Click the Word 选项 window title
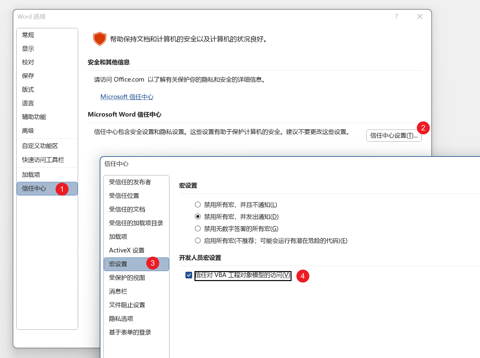 point(32,17)
